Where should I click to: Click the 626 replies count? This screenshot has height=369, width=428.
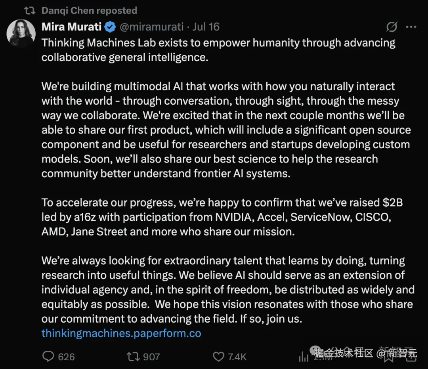tap(66, 357)
